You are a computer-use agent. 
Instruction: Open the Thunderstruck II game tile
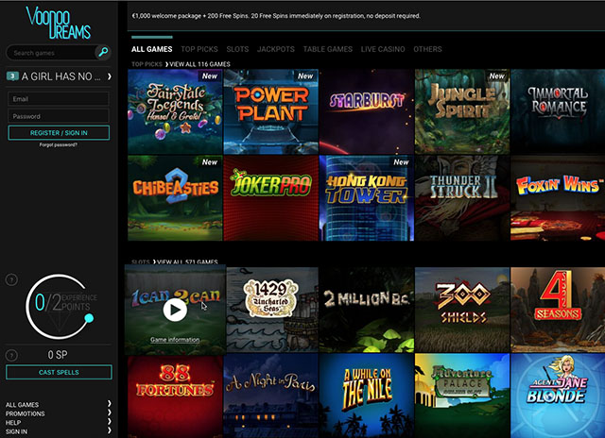(462, 198)
